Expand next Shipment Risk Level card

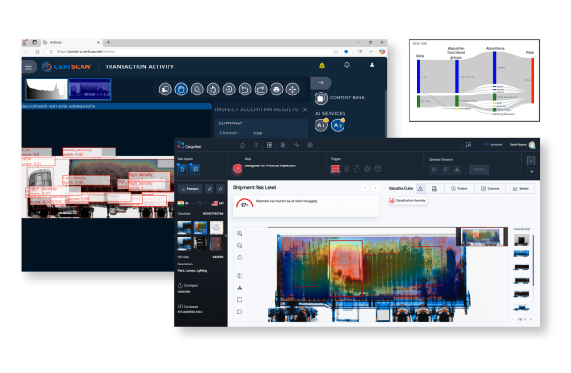click(375, 188)
